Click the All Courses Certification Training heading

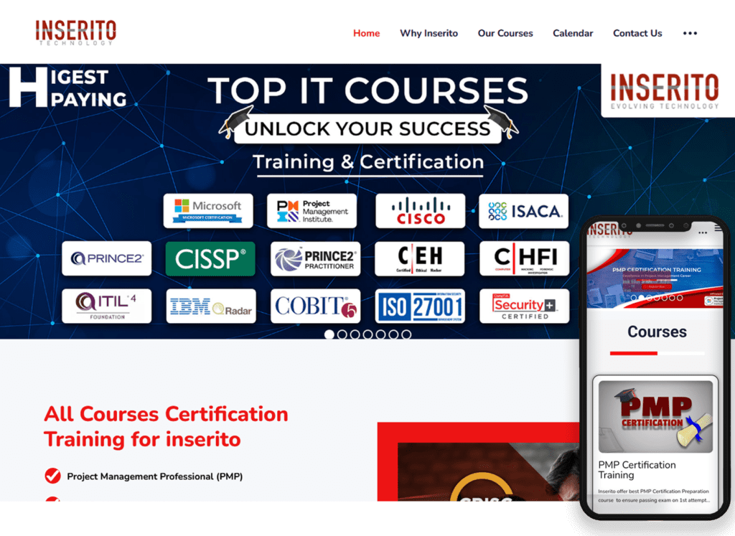[x=166, y=427]
